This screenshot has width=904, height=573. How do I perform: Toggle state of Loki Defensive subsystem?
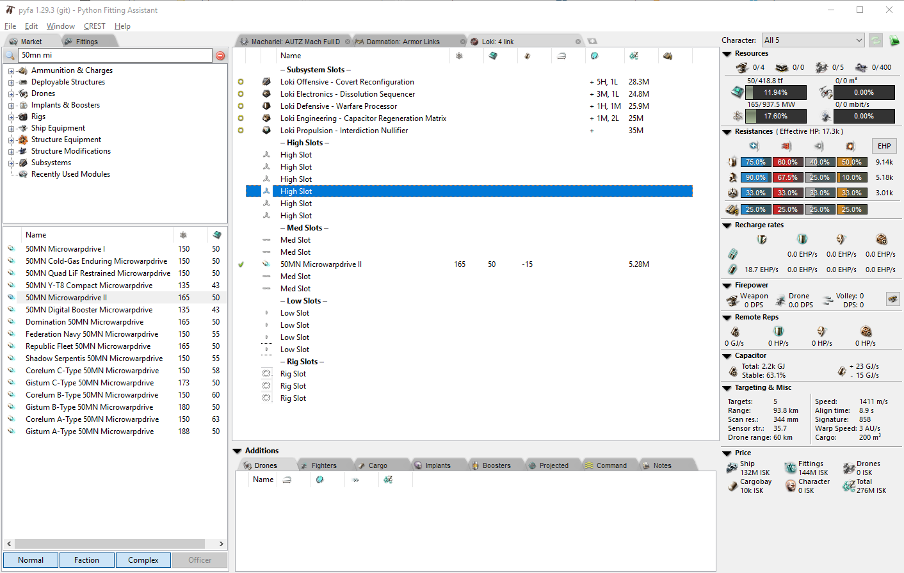[241, 106]
